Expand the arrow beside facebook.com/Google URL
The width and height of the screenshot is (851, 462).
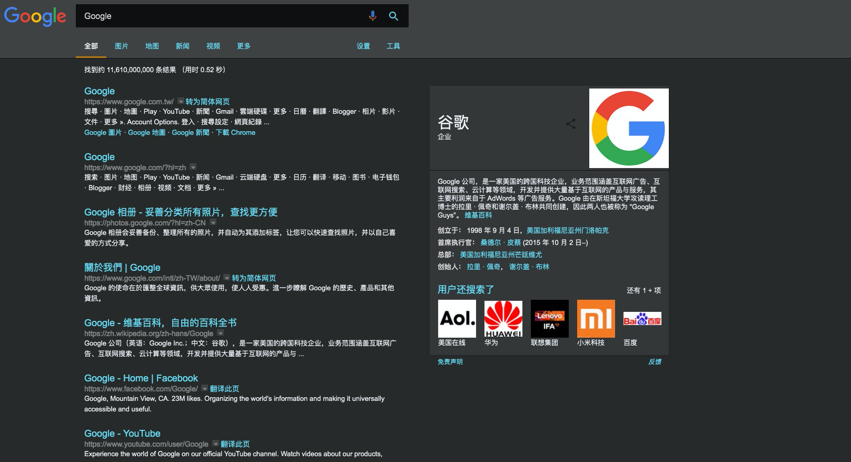[x=205, y=388]
